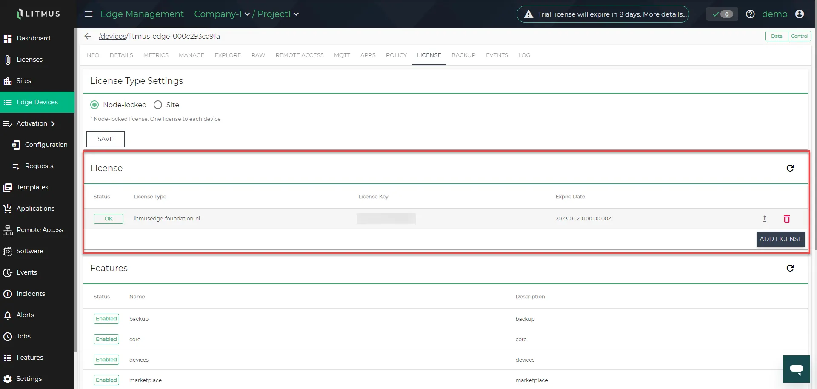
Task: Open the chat support widget
Action: [x=797, y=369]
